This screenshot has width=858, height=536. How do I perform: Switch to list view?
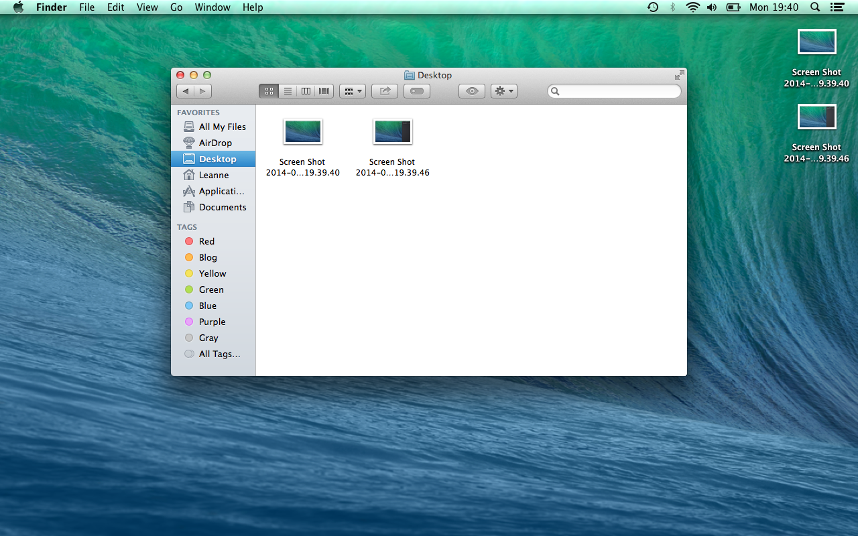(x=288, y=91)
